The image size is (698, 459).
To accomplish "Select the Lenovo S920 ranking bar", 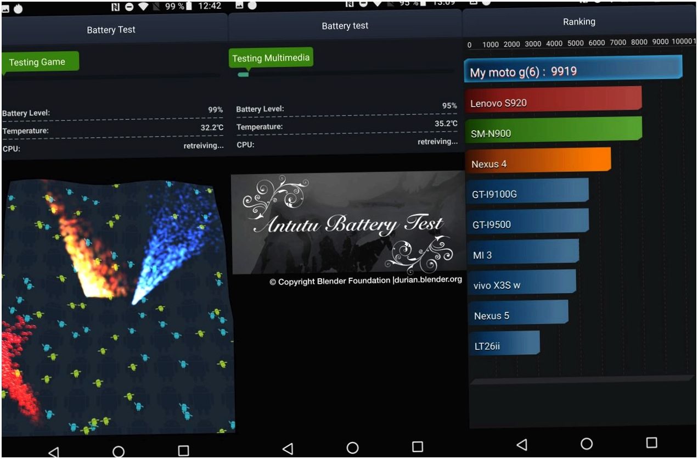I will 553,101.
